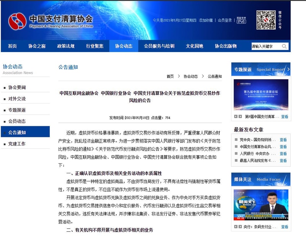Select the 协会动态 navigation tab

[124, 46]
